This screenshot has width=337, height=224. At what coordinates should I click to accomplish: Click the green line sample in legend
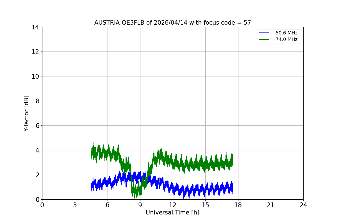[264, 39]
